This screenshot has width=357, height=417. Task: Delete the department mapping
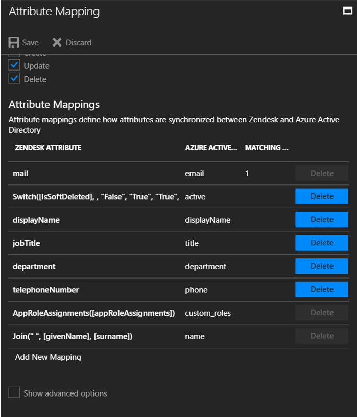322,266
